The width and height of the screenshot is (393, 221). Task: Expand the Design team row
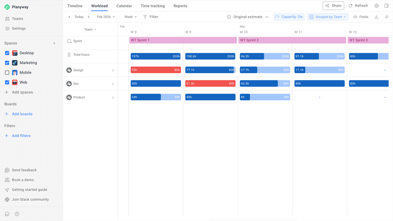(113, 71)
